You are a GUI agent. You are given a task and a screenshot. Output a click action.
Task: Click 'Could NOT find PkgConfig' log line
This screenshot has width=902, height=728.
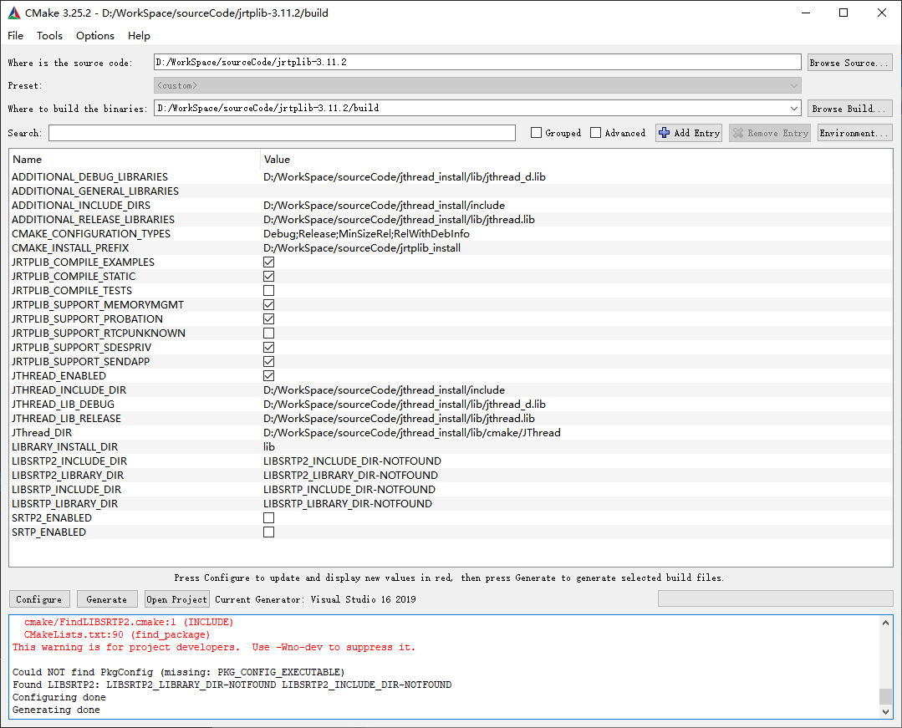tap(178, 672)
